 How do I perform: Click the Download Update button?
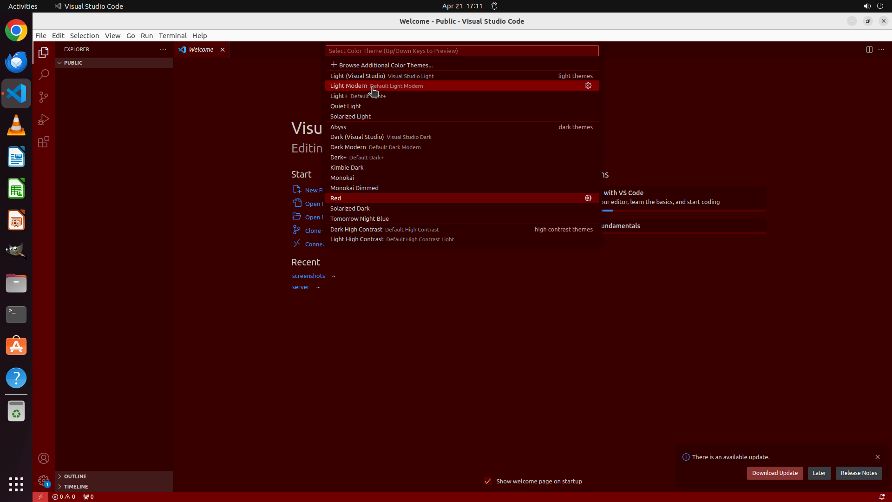point(774,473)
